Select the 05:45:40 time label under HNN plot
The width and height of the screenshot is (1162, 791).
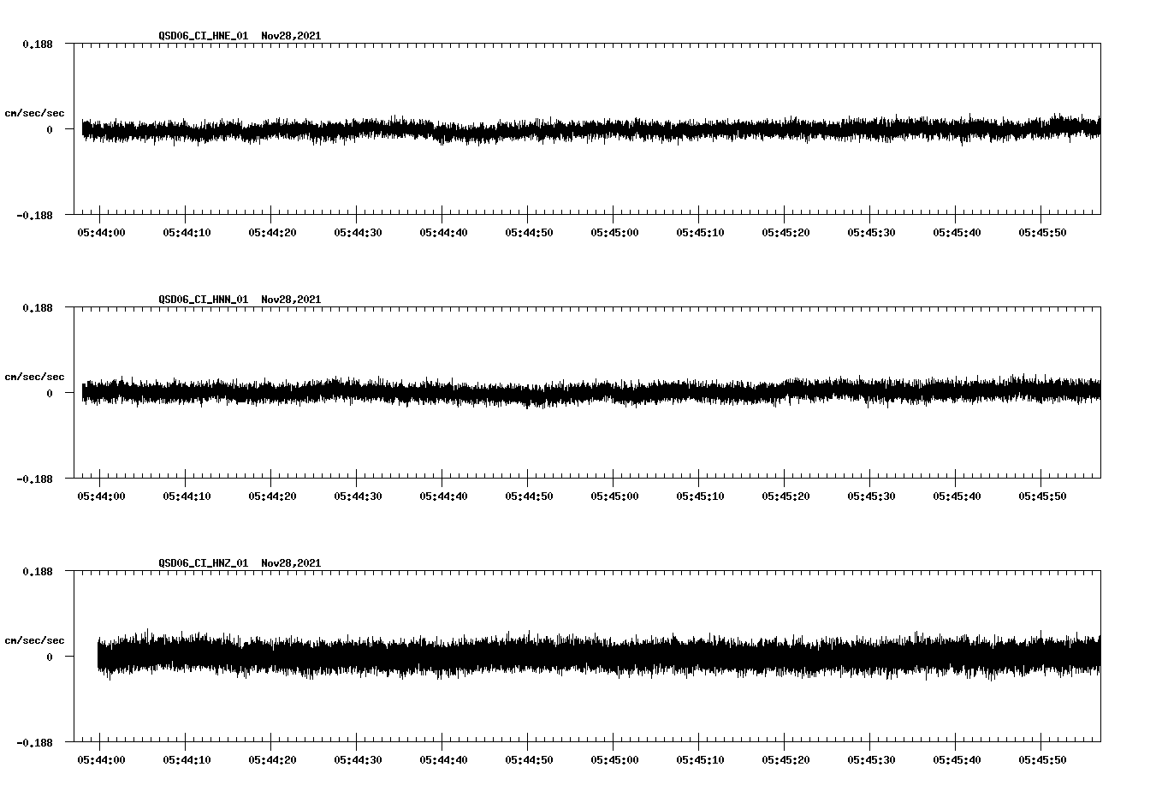(x=957, y=497)
